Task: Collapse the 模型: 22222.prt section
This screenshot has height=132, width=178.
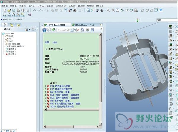Action: [x=46, y=49]
